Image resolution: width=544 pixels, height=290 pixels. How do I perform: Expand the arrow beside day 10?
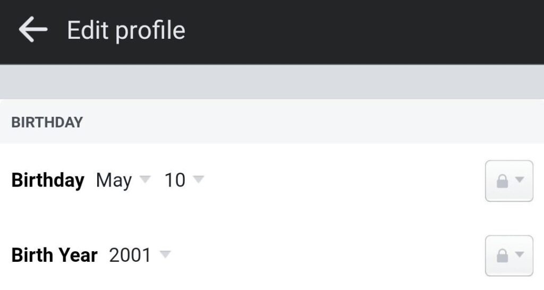pyautogui.click(x=198, y=180)
